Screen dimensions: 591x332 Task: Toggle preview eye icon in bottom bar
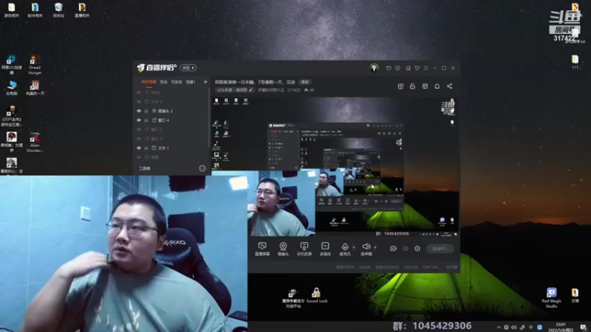pyautogui.click(x=406, y=249)
